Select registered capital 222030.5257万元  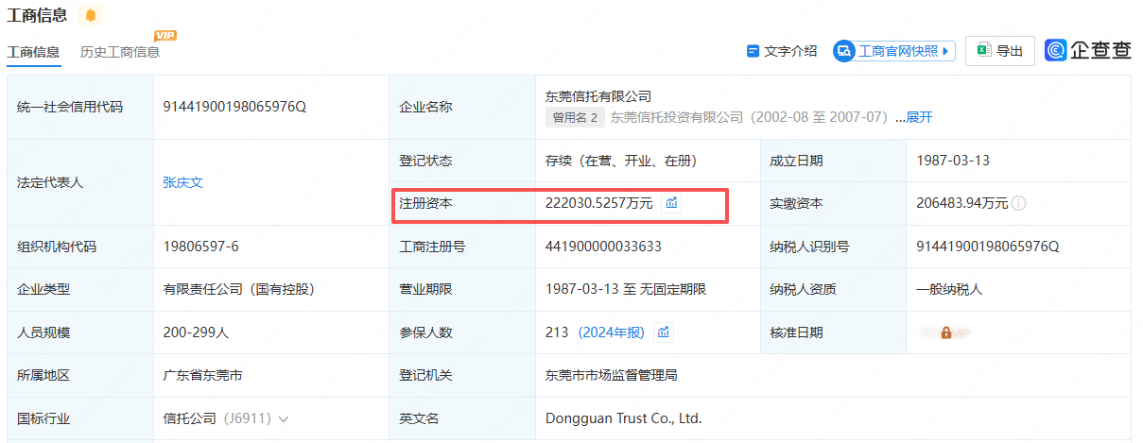pos(599,203)
